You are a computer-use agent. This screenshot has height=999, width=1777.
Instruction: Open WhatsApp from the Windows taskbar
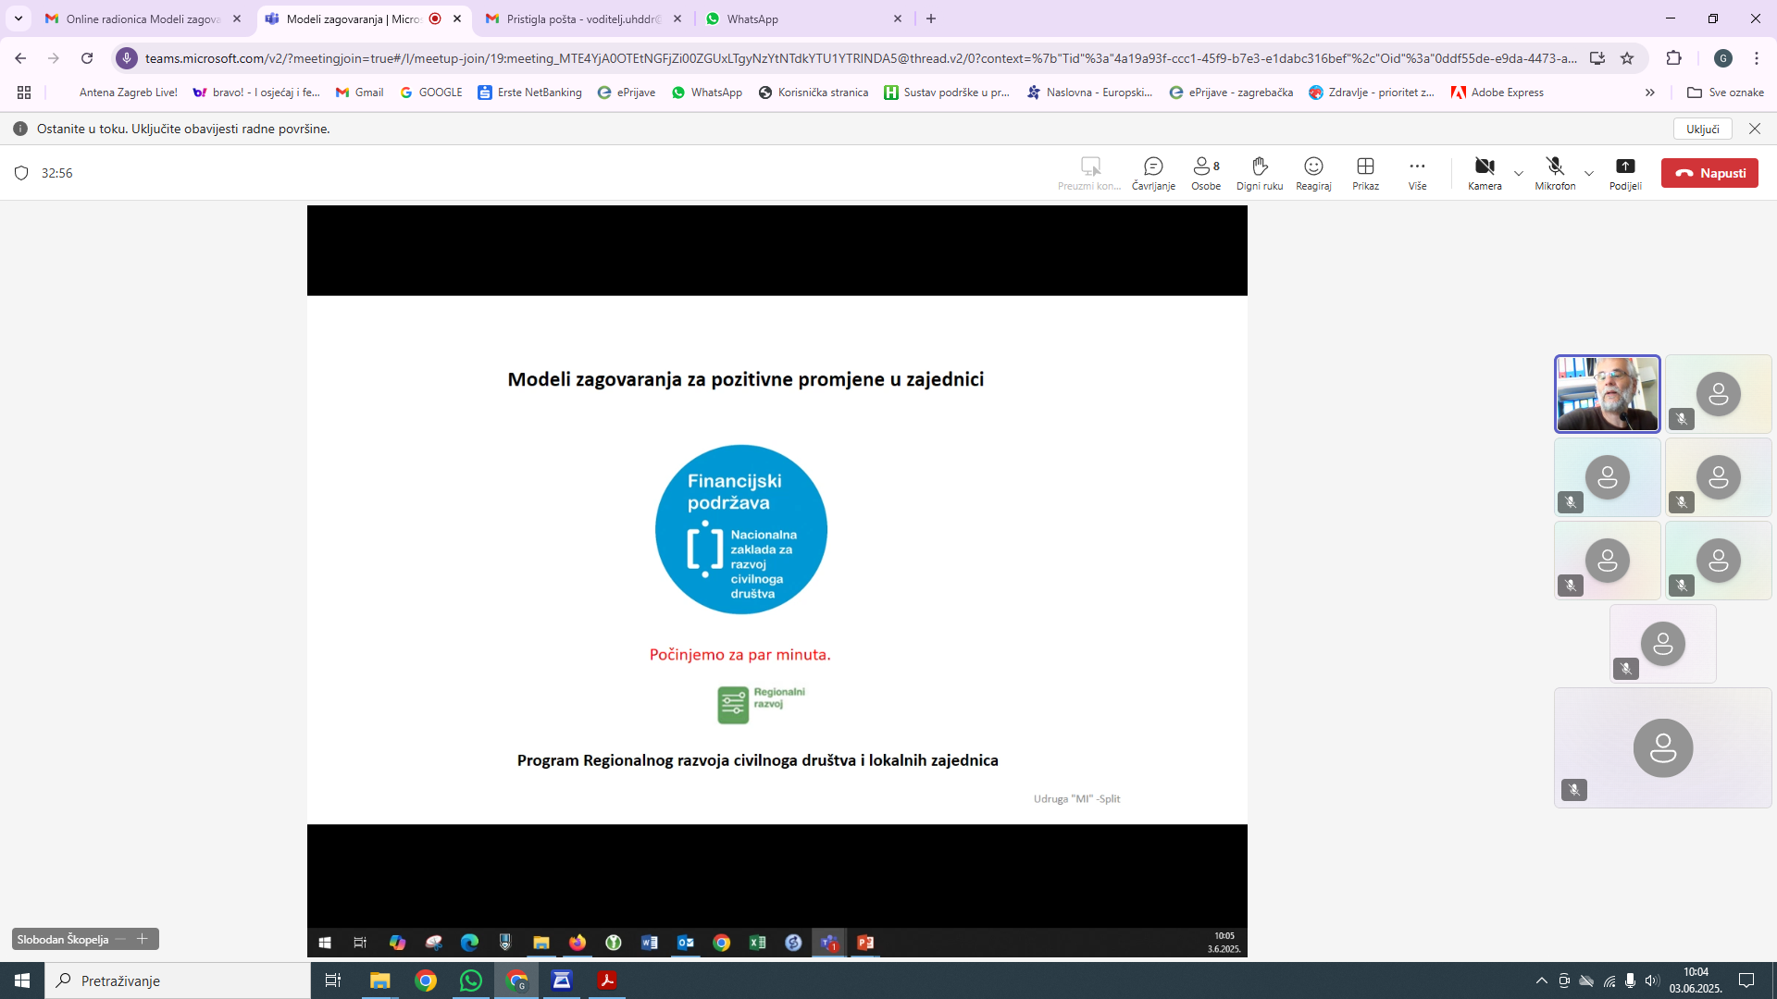point(470,980)
